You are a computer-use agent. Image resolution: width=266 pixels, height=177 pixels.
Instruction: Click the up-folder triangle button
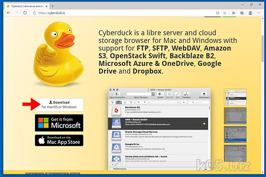[184, 102]
